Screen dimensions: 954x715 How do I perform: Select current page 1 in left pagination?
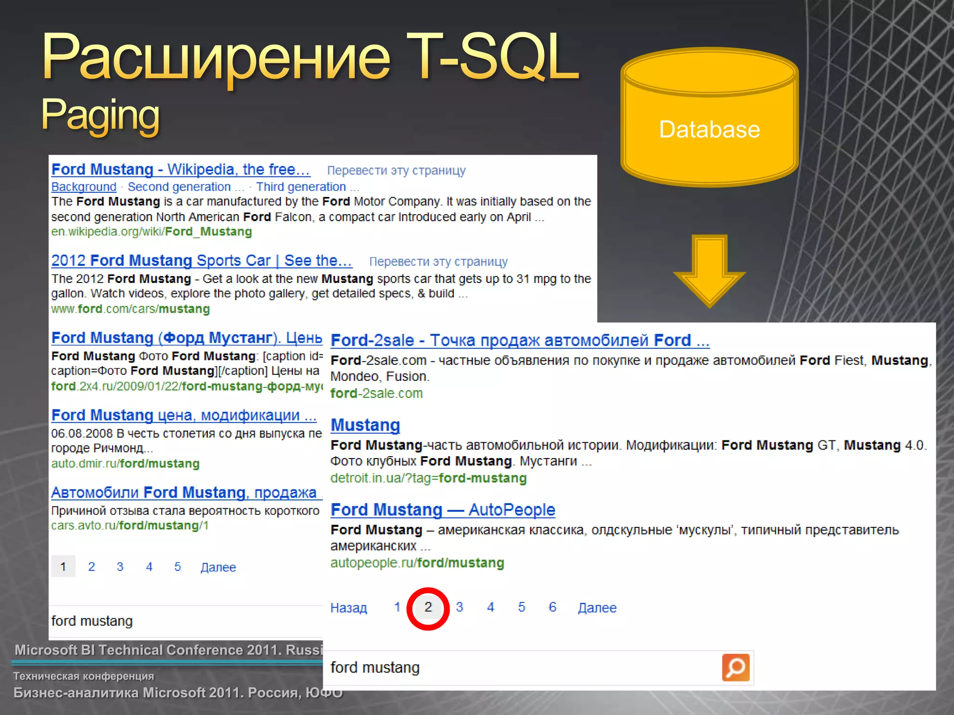click(x=63, y=567)
